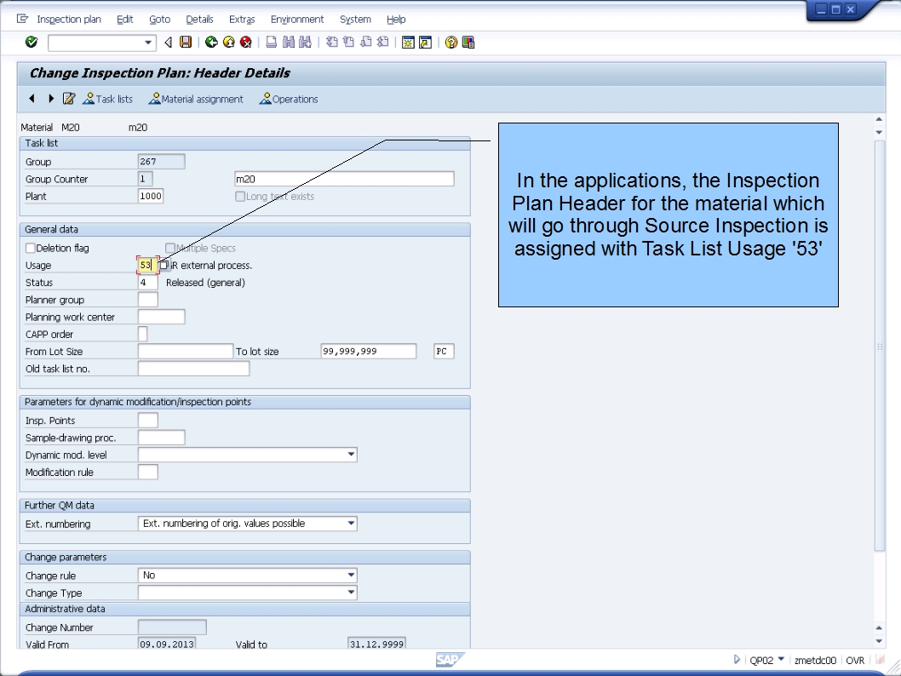The image size is (901, 676).
Task: Click the Modification rule input field
Action: click(x=147, y=472)
